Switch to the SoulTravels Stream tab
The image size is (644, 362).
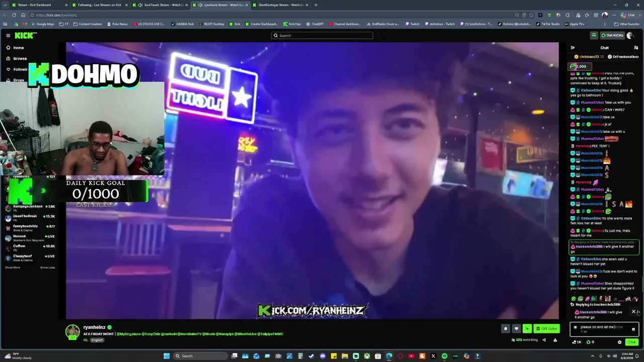(x=160, y=5)
